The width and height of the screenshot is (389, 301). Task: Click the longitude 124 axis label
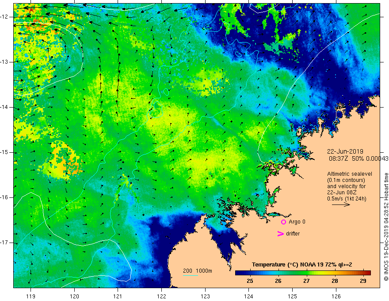[x=249, y=296]
